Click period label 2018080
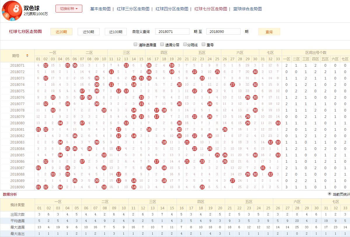 point(18,123)
